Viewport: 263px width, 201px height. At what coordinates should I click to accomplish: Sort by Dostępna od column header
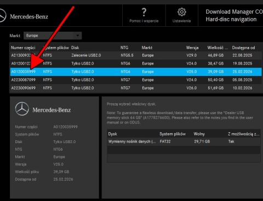point(243,48)
